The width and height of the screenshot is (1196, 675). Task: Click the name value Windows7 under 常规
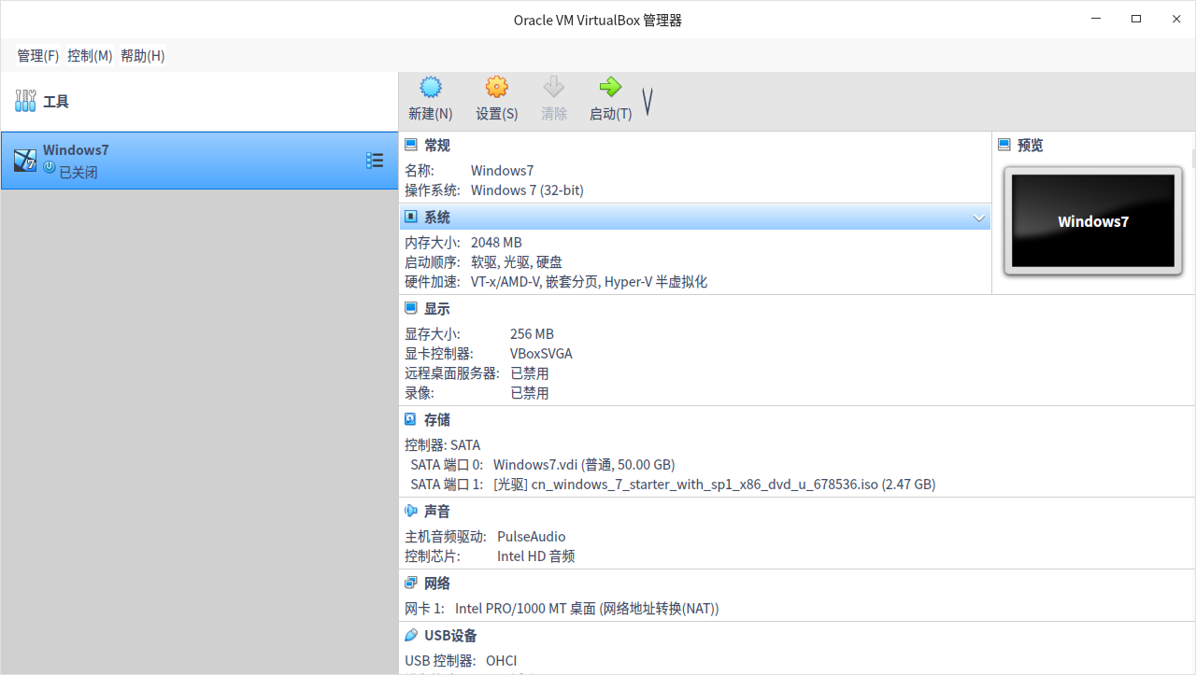click(503, 171)
